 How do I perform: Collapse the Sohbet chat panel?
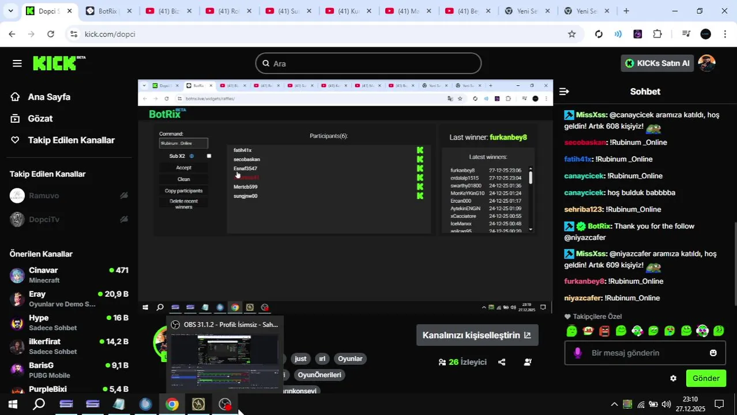pos(564,92)
